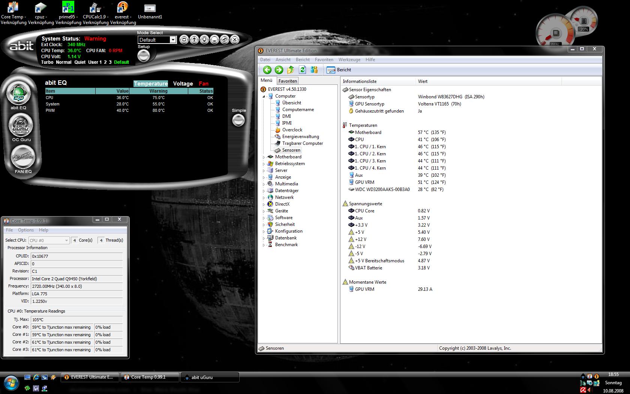Select Turbo mode in abit uGuru

pyautogui.click(x=47, y=62)
